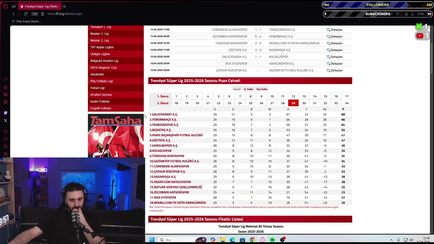Select week 29 in the 2. Devre row
The image size is (434, 244).
pyautogui.click(x=293, y=103)
